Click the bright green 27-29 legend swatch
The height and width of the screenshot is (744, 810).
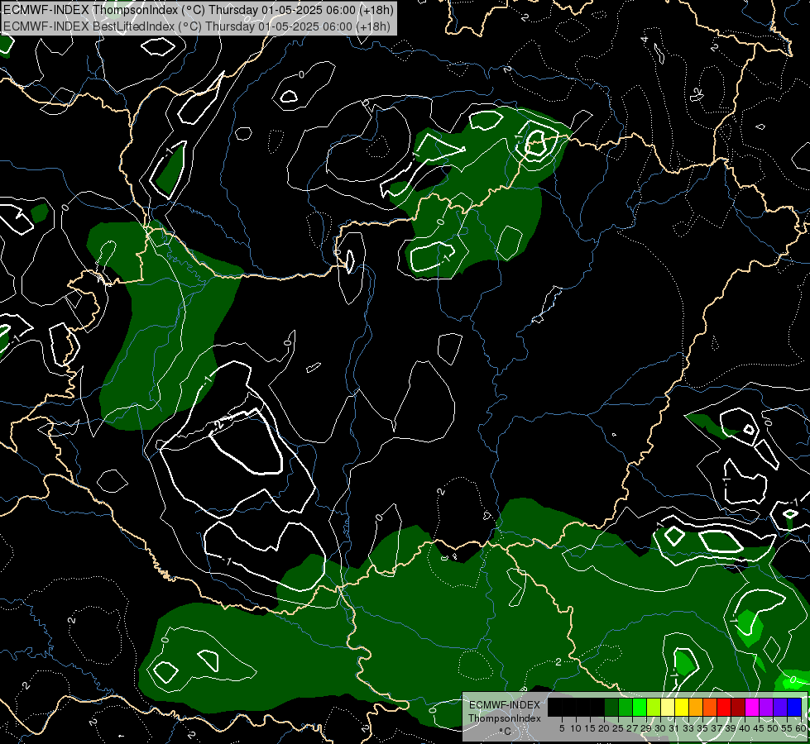[x=640, y=707]
